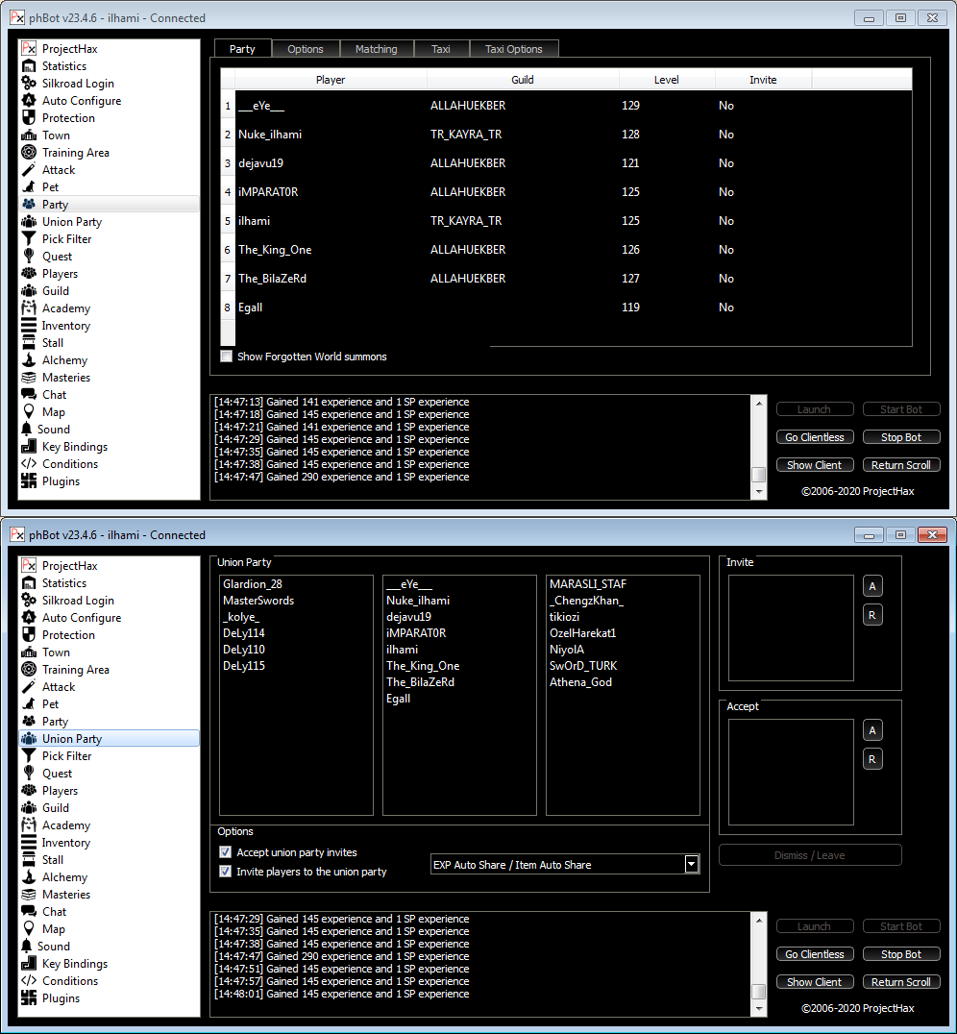This screenshot has width=957, height=1034.
Task: Select Plugins icon in lower window sidebar
Action: click(x=29, y=998)
